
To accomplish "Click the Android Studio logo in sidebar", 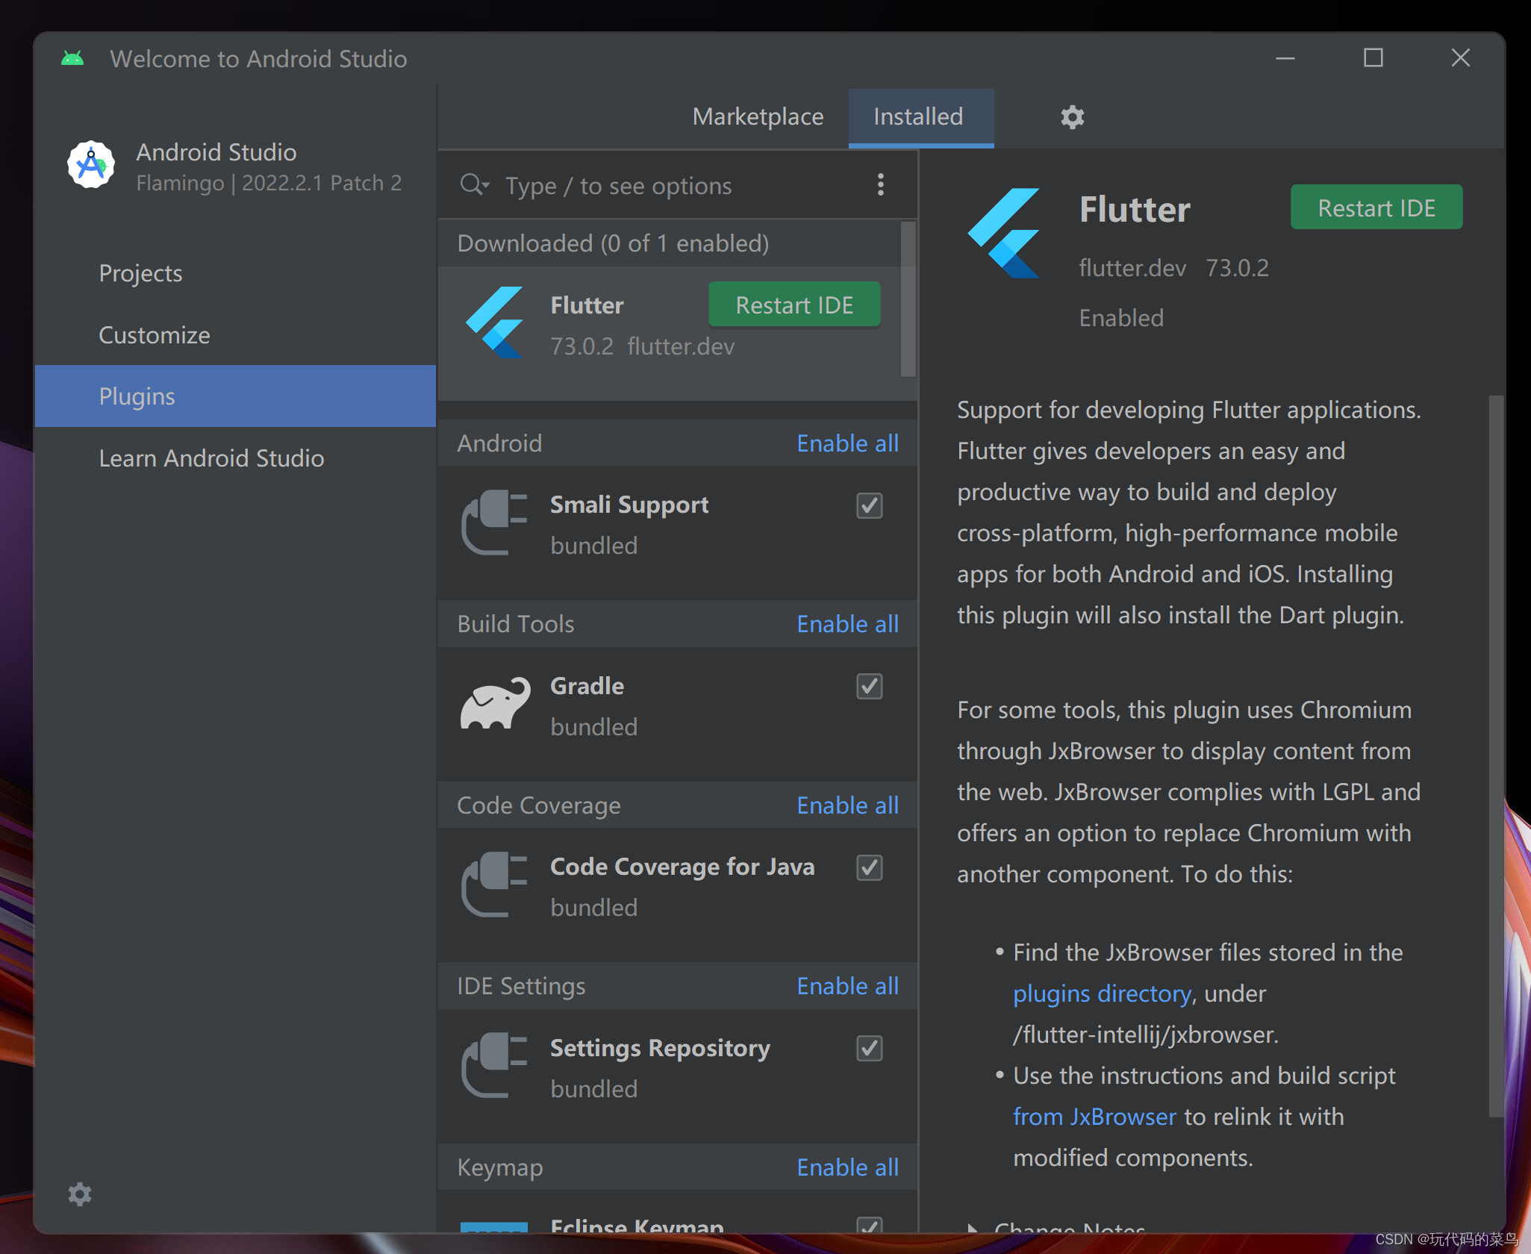I will (91, 165).
